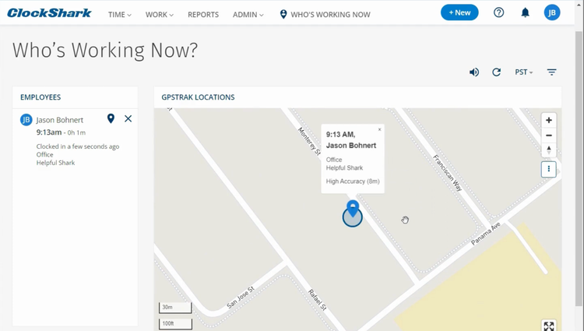
Task: Zoom out on the map
Action: [549, 136]
